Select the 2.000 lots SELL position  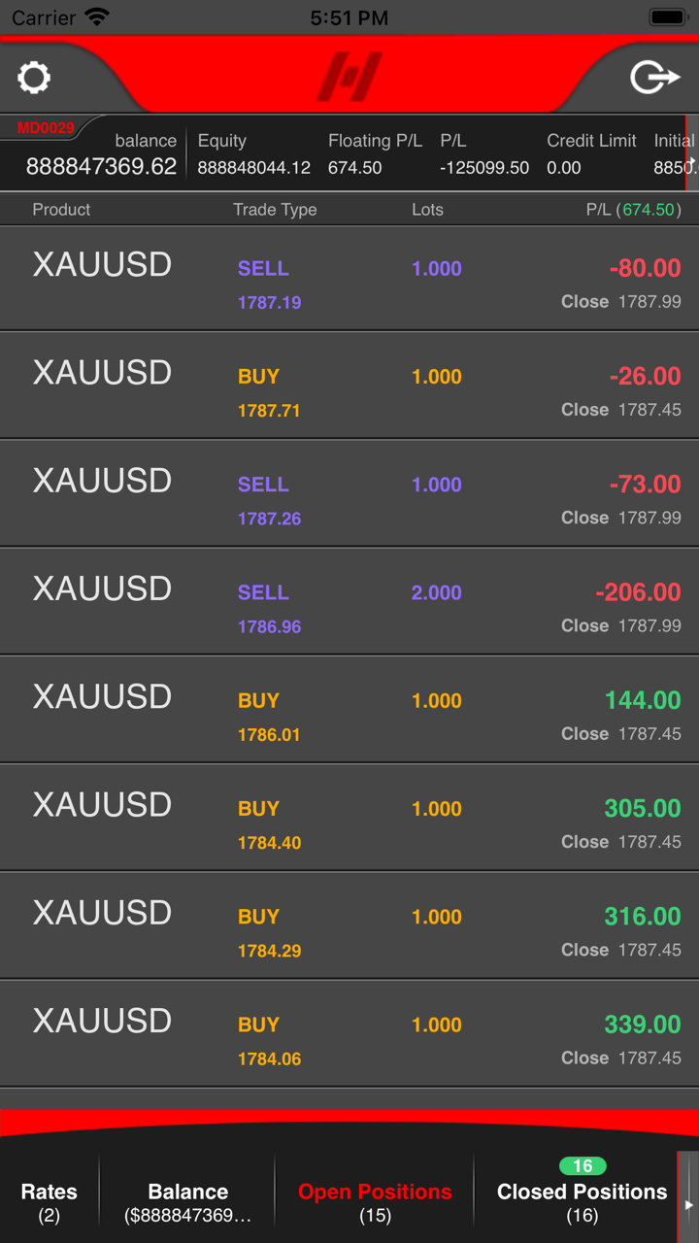coord(349,603)
